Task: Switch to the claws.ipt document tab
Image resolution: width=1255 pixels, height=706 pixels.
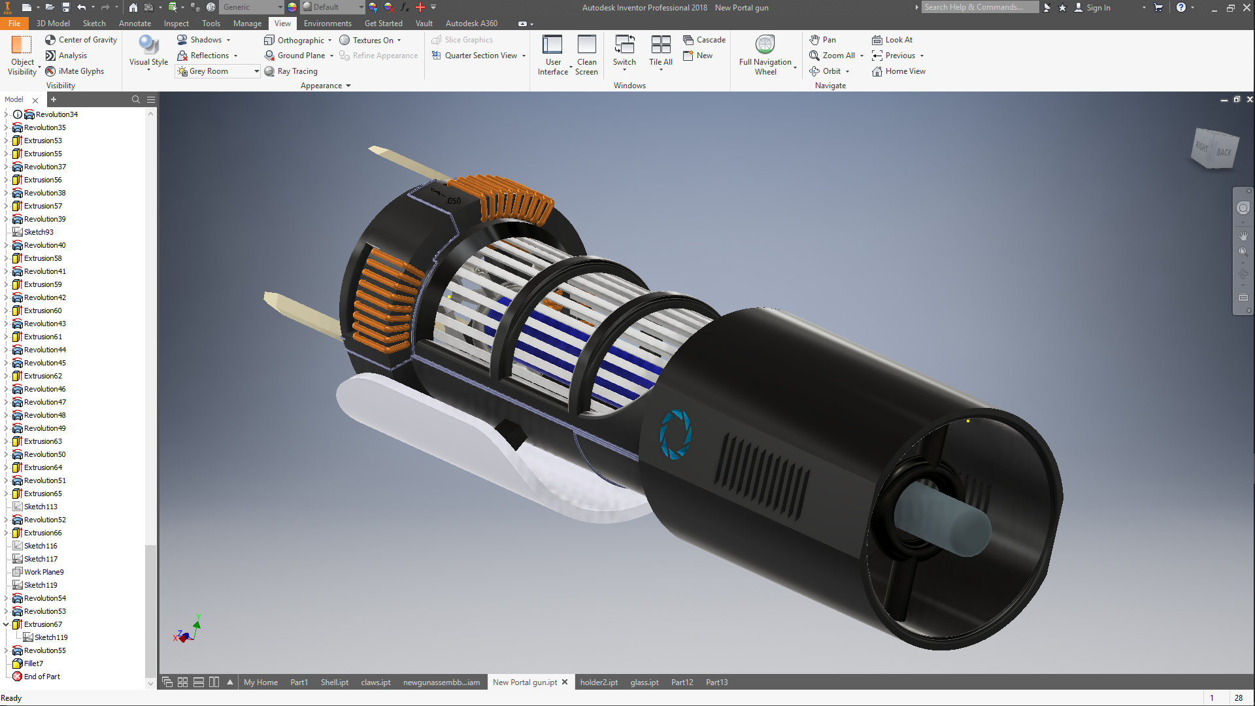Action: (x=376, y=682)
